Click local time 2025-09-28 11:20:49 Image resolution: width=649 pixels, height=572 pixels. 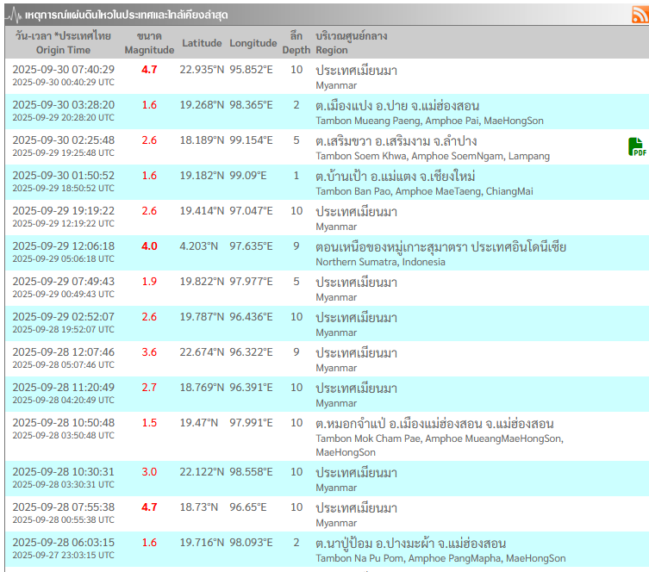[x=63, y=388]
